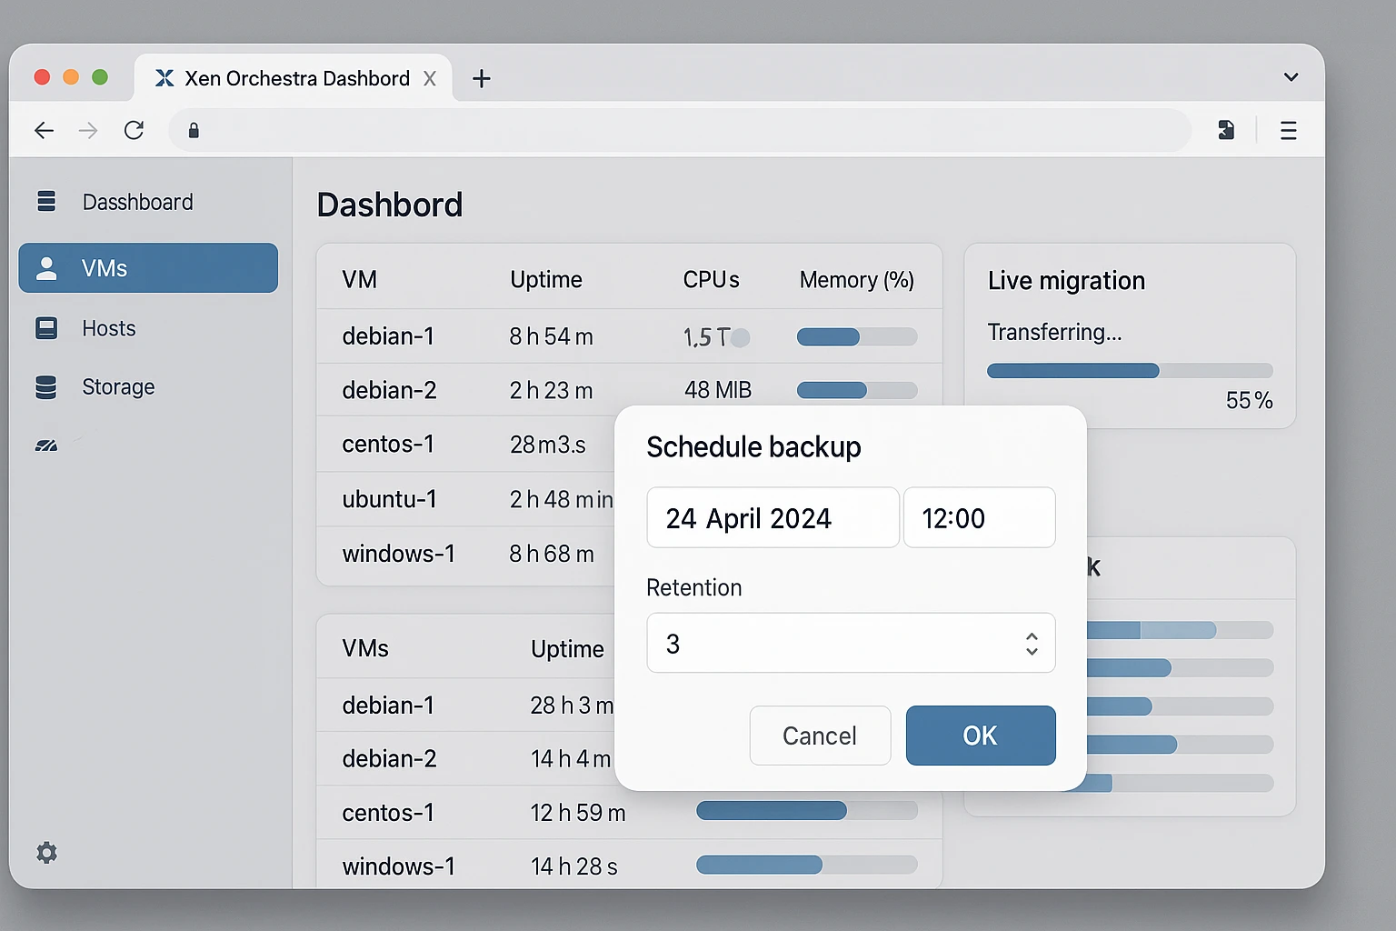
Task: Open a new browser tab
Action: tap(482, 79)
